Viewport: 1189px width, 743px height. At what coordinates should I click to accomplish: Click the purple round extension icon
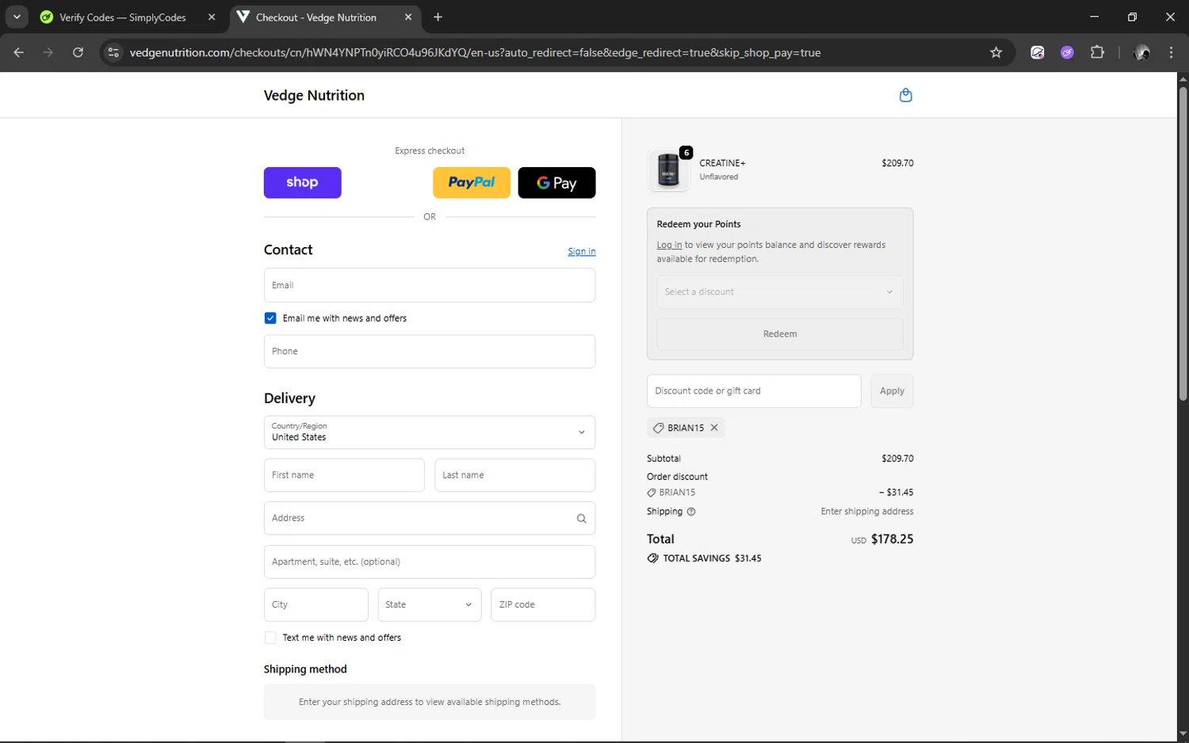(1067, 52)
